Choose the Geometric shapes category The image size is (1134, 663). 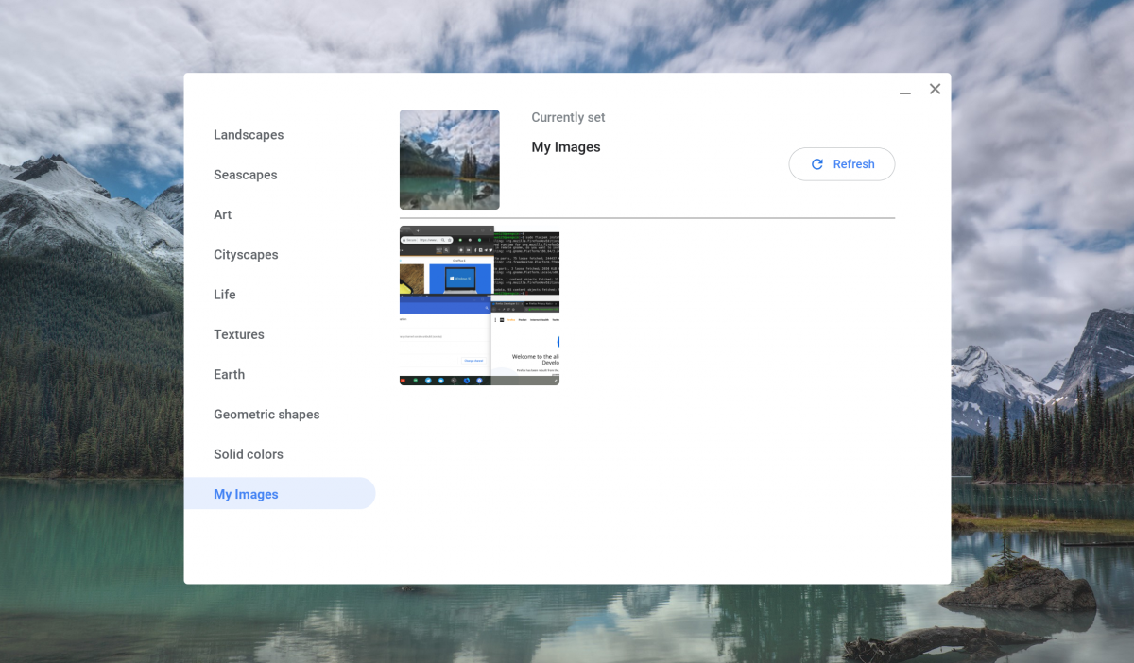(x=266, y=414)
